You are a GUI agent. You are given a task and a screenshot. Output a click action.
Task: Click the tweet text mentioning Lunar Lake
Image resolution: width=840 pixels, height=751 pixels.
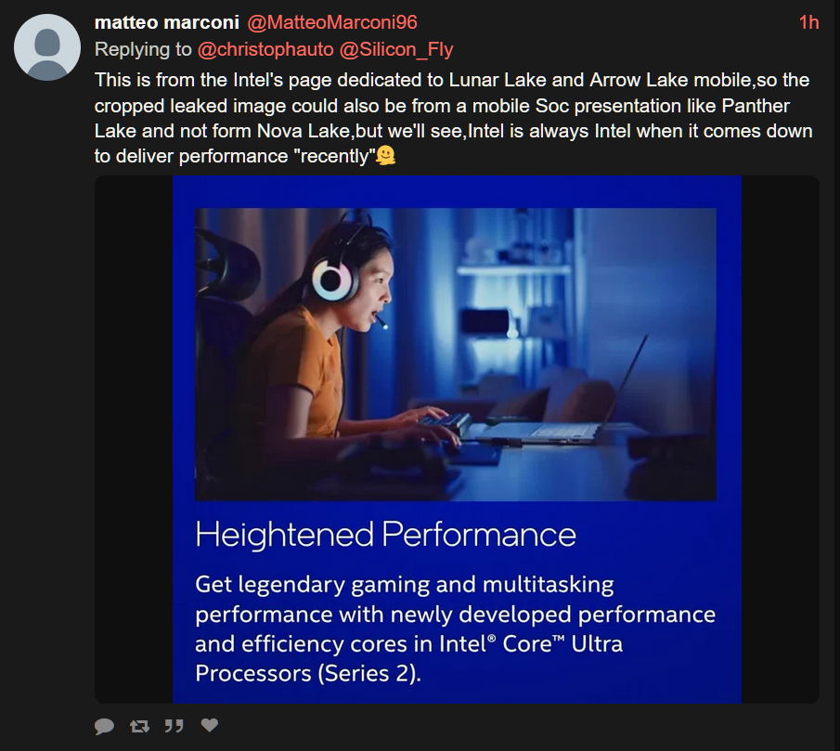(453, 118)
